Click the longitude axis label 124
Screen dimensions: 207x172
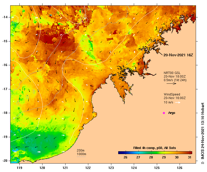point(134,168)
